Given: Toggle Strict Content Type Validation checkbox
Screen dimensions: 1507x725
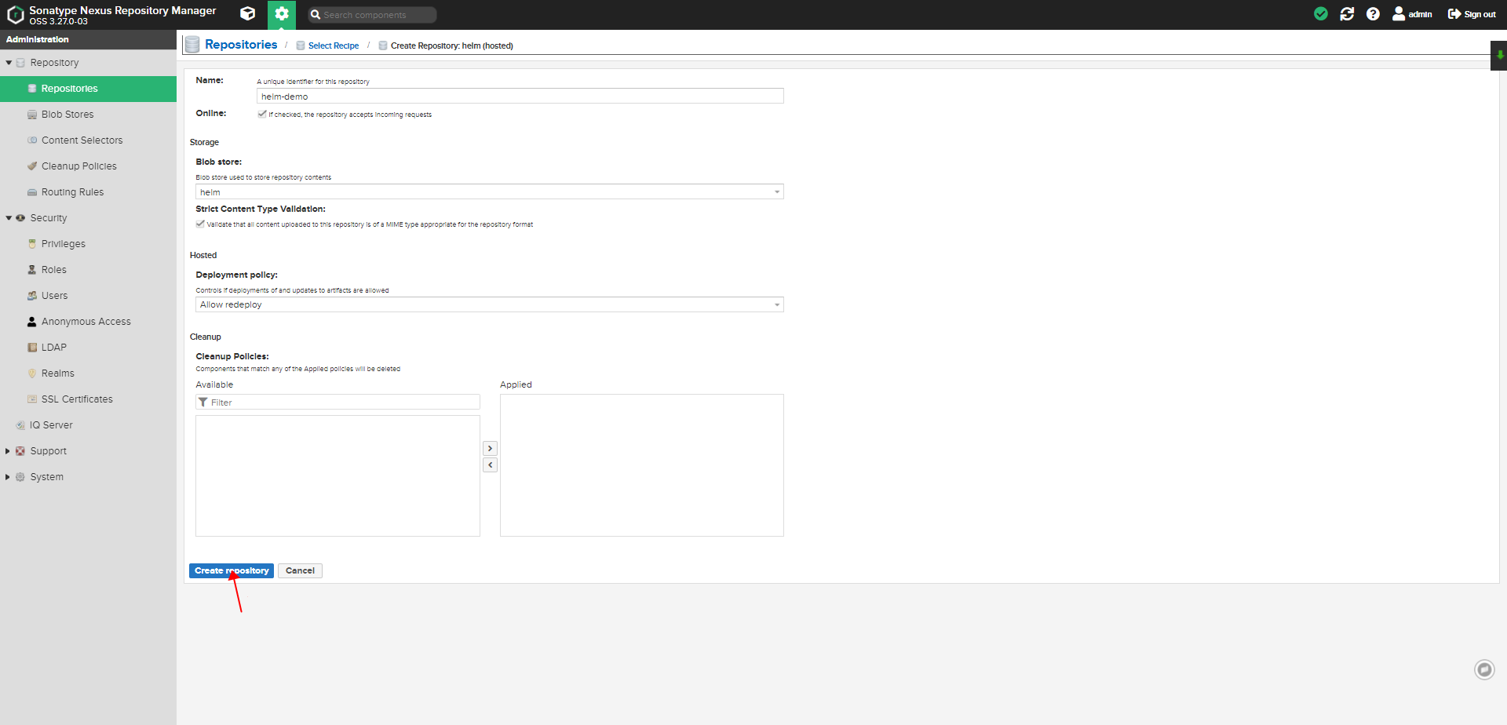Looking at the screenshot, I should pyautogui.click(x=200, y=224).
